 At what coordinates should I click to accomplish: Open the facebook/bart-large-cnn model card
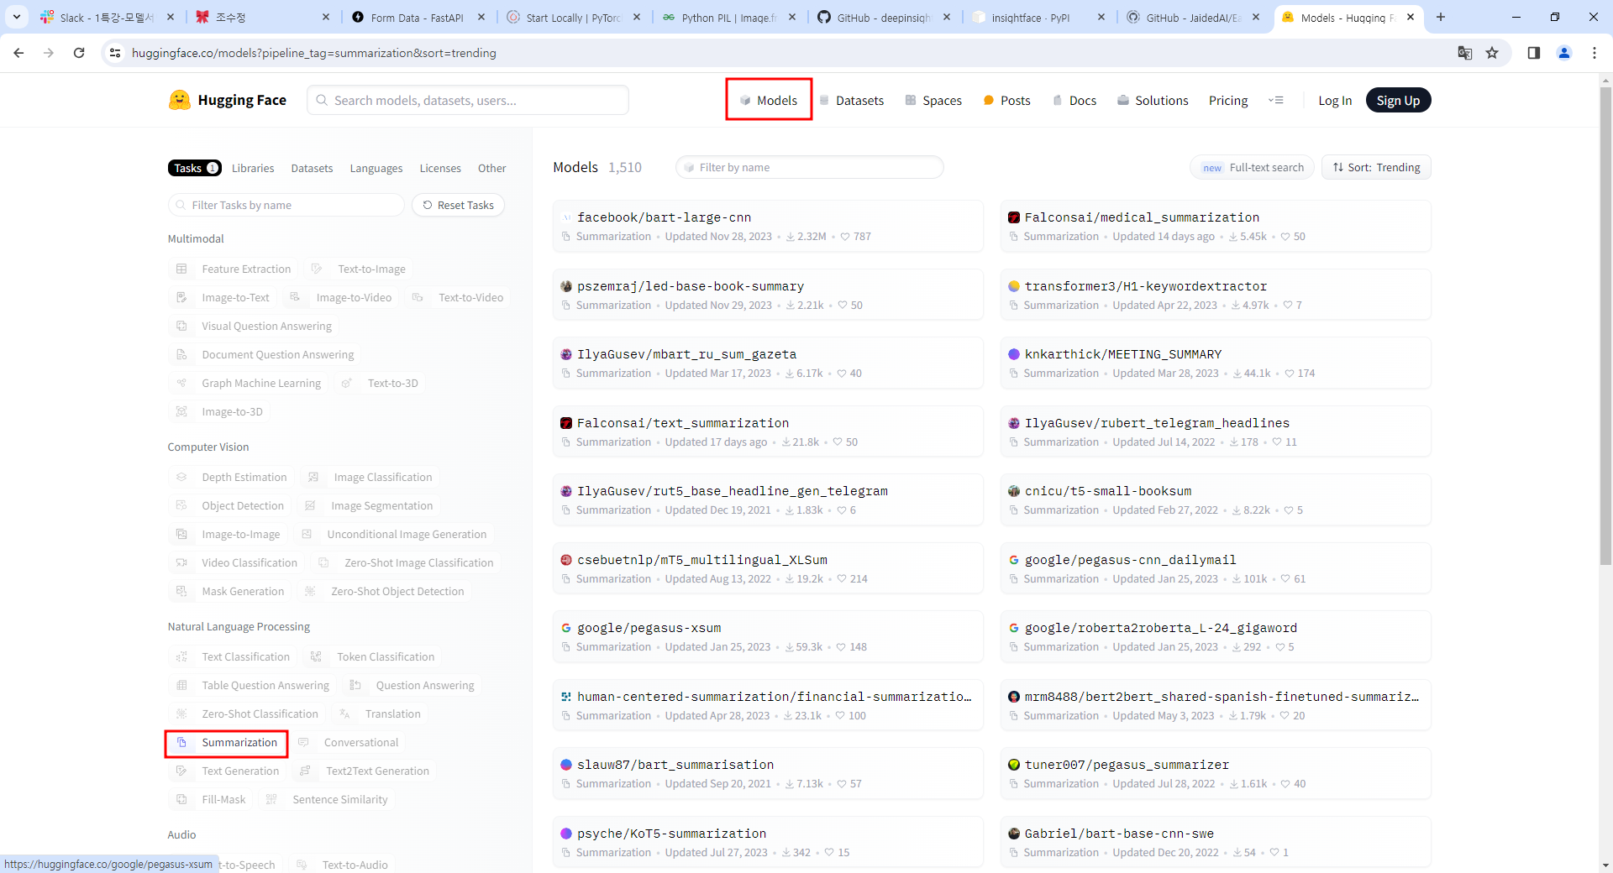pos(768,226)
